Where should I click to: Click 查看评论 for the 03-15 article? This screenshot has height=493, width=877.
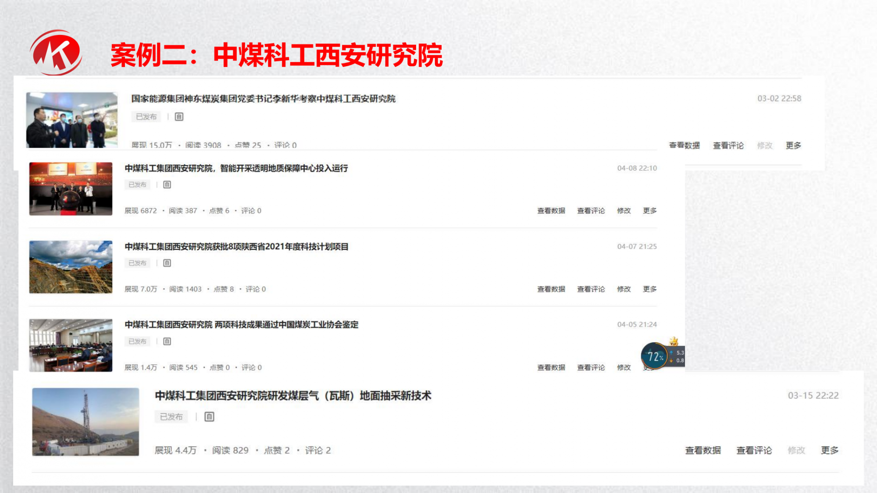click(x=754, y=450)
